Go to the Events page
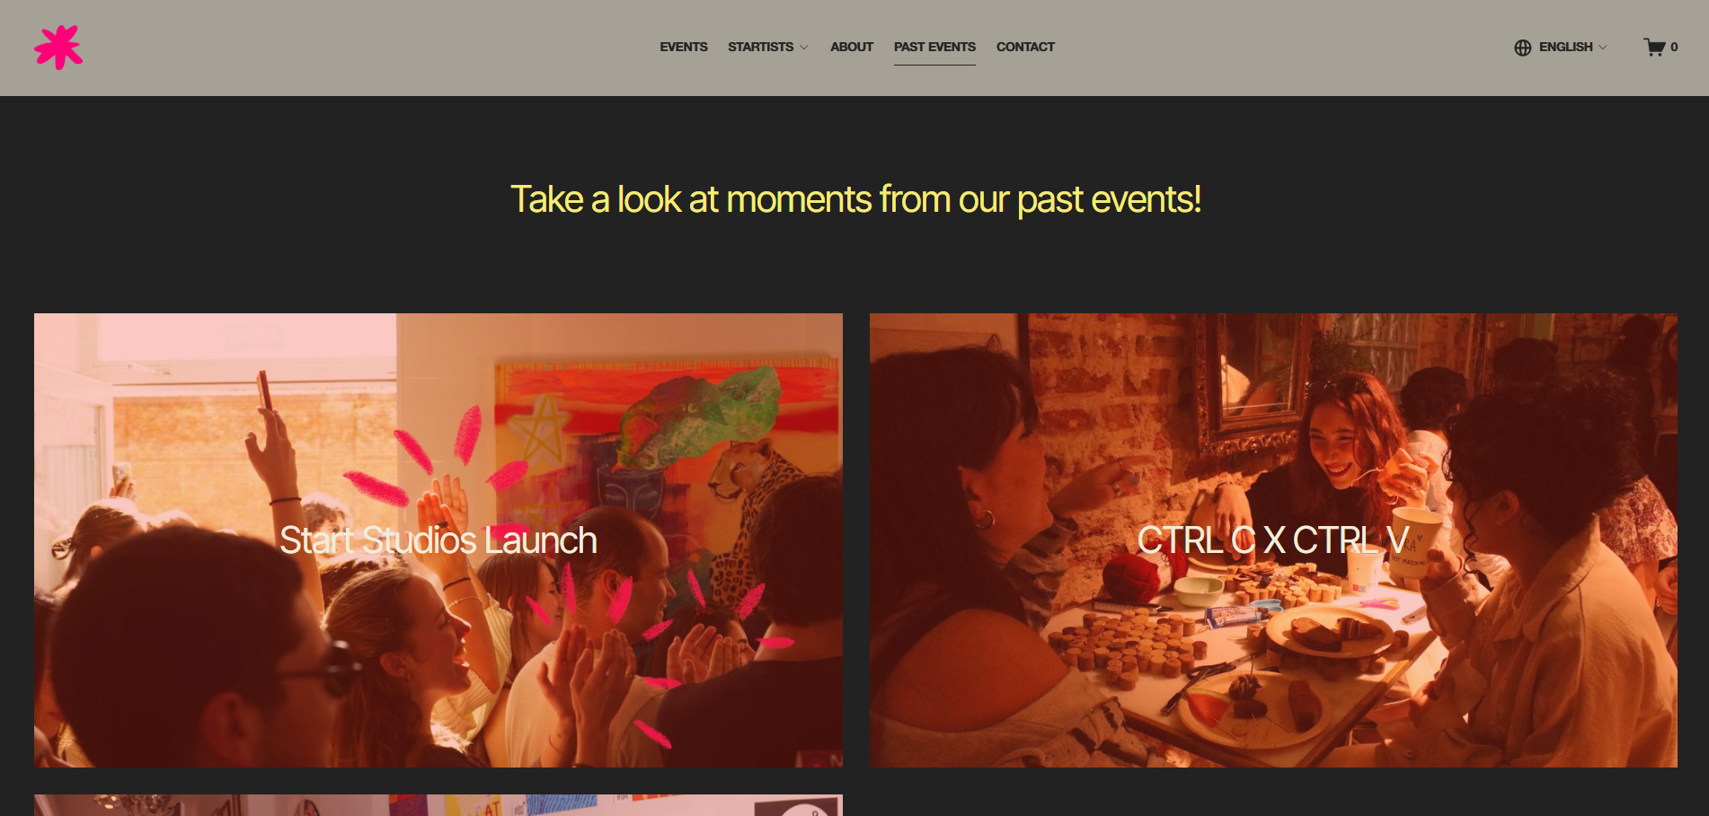 tap(684, 47)
